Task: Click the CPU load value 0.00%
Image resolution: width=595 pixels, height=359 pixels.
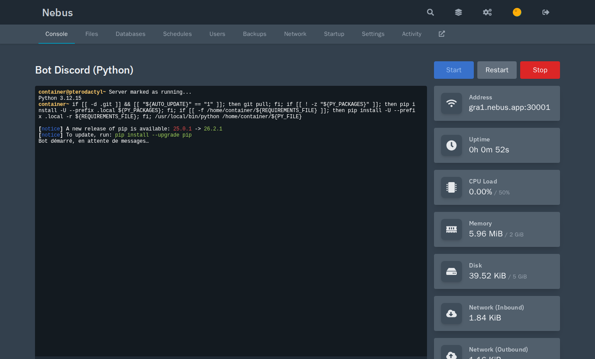Action: (480, 192)
